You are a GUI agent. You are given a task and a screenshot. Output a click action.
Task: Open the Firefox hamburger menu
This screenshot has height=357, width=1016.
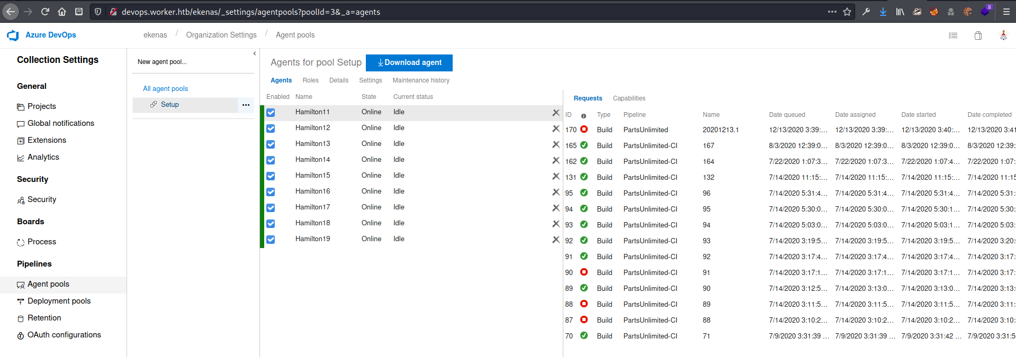(1006, 12)
